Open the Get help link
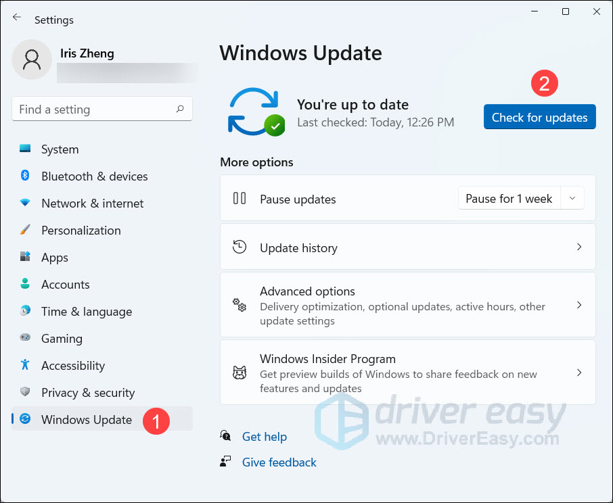The image size is (613, 503). pos(264,437)
